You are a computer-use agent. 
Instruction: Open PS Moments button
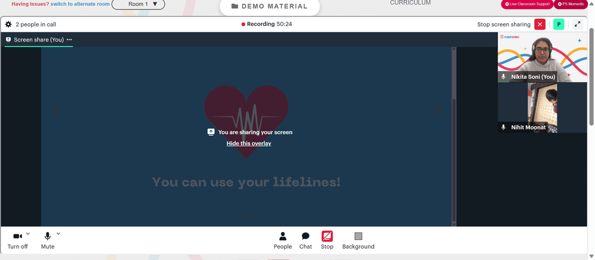(571, 4)
